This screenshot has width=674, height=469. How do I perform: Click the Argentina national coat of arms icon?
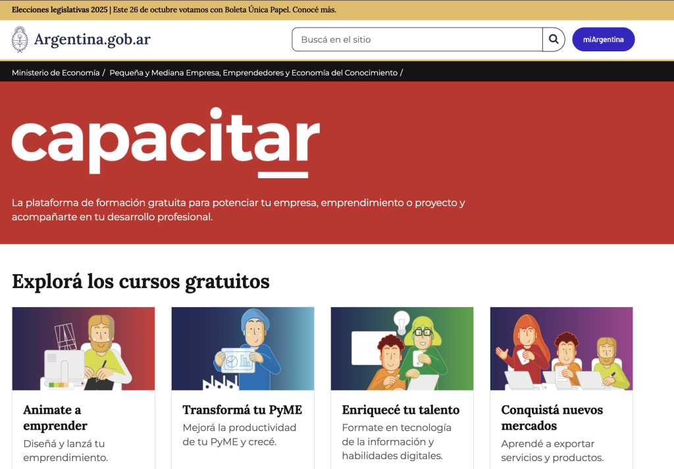[20, 39]
